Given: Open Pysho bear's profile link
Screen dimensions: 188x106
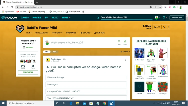Looking at the screenshot, I should click(56, 59).
